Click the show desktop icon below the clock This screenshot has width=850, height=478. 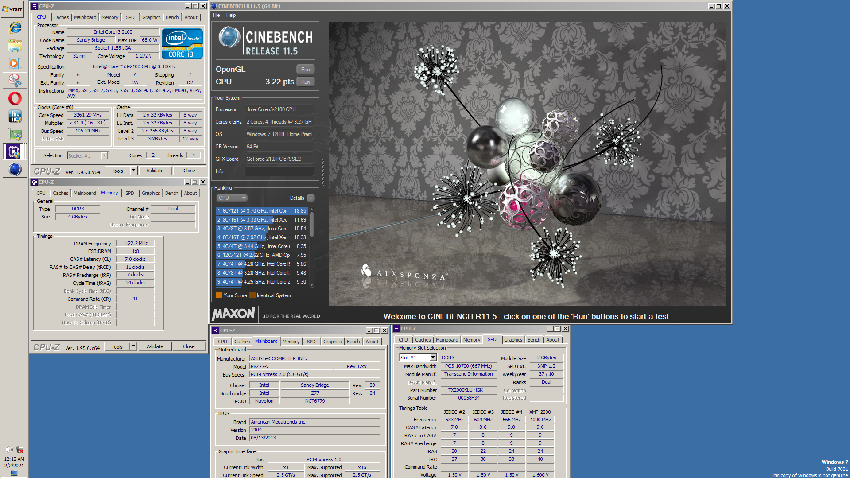click(x=14, y=473)
